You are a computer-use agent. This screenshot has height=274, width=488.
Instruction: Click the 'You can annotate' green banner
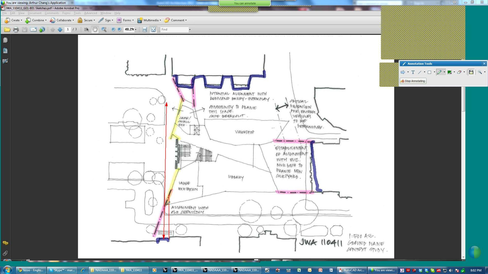245,3
